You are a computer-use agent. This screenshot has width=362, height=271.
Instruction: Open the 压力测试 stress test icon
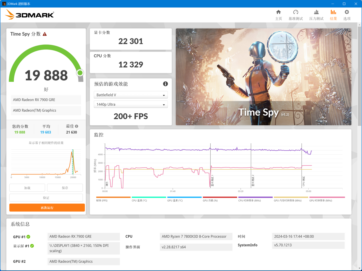(x=316, y=12)
